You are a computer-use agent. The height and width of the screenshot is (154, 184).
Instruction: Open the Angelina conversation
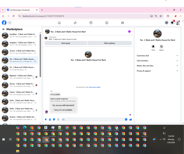pos(20,44)
